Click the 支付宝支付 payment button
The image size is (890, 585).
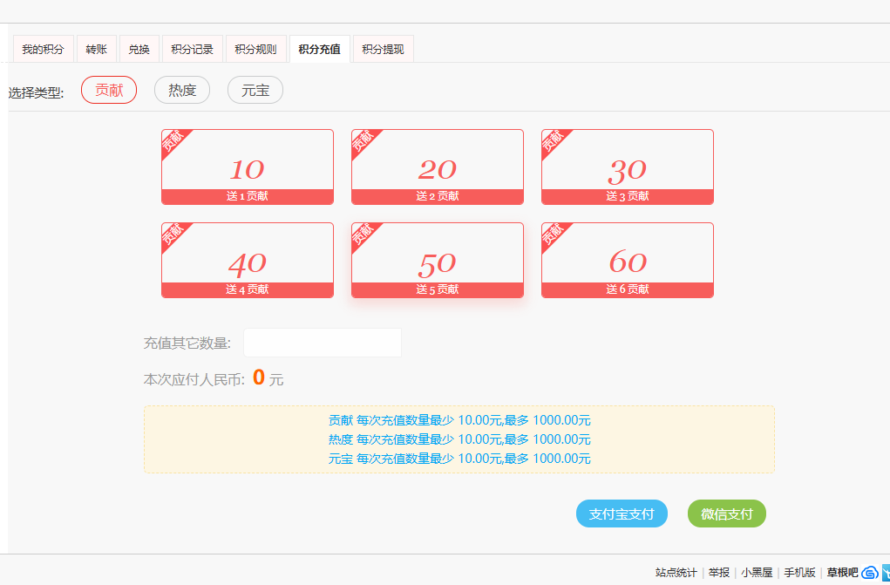point(621,514)
